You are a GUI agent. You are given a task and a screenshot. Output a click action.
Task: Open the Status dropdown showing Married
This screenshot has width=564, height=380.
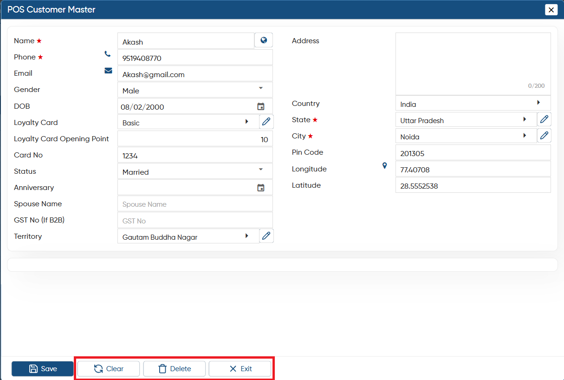195,171
